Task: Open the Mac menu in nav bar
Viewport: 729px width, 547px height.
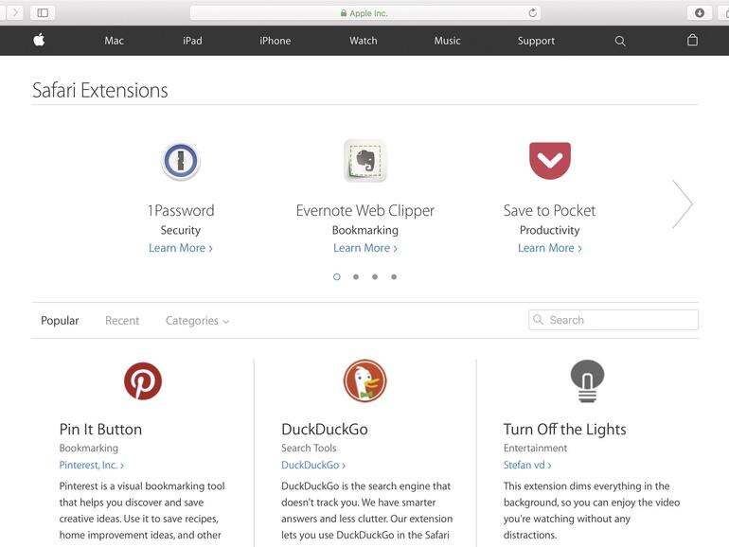Action: coord(114,41)
